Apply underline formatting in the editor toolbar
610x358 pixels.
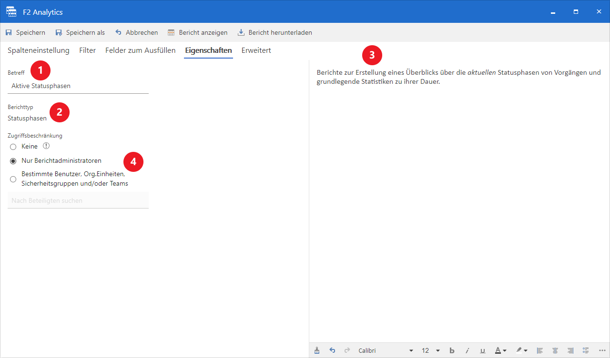(x=483, y=350)
